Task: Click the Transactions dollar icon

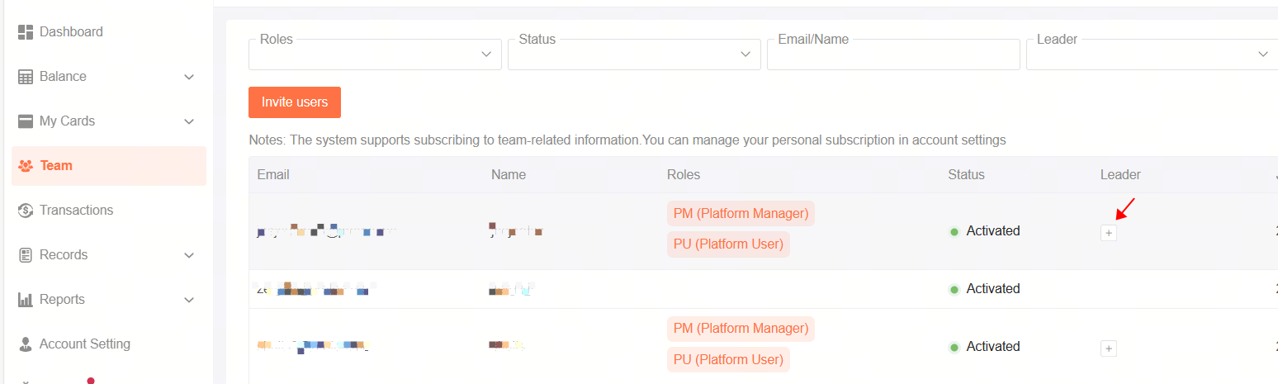Action: point(26,211)
